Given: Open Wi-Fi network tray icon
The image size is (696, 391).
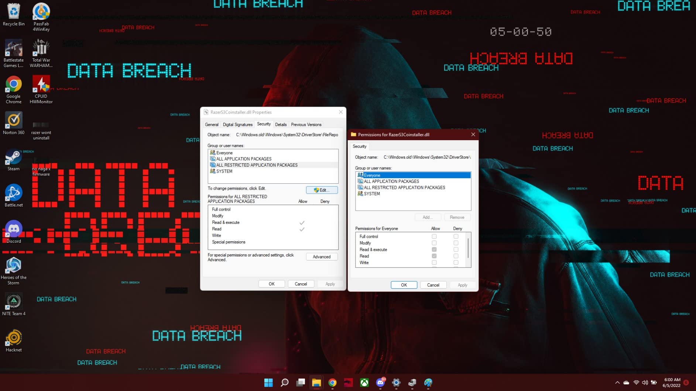Looking at the screenshot, I should pyautogui.click(x=636, y=383).
